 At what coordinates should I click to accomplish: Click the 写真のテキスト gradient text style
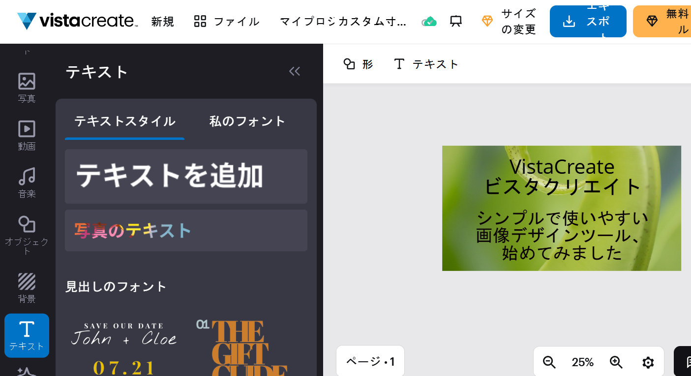(x=186, y=230)
